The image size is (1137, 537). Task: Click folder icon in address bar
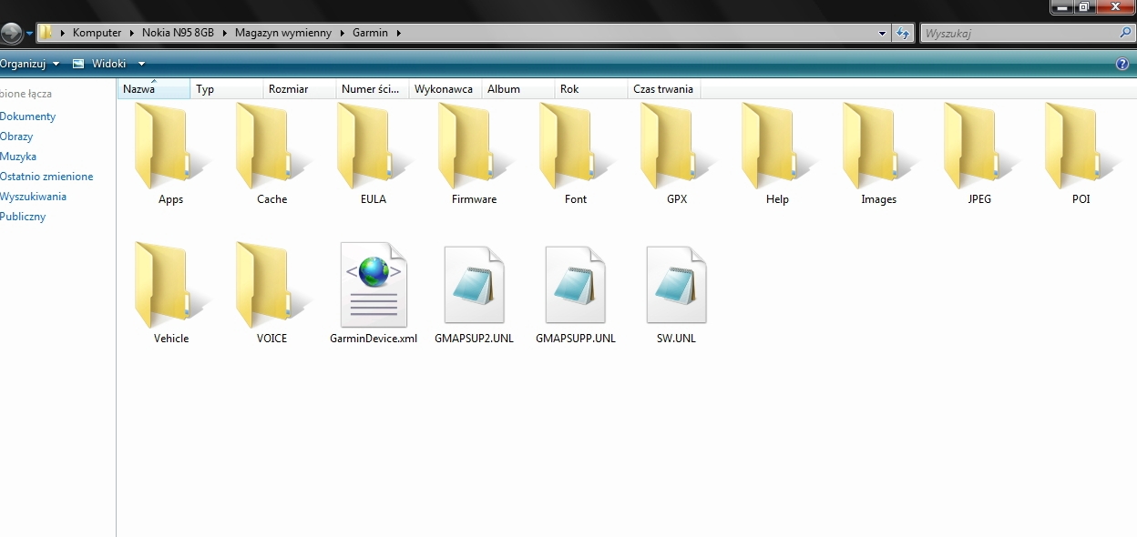46,33
